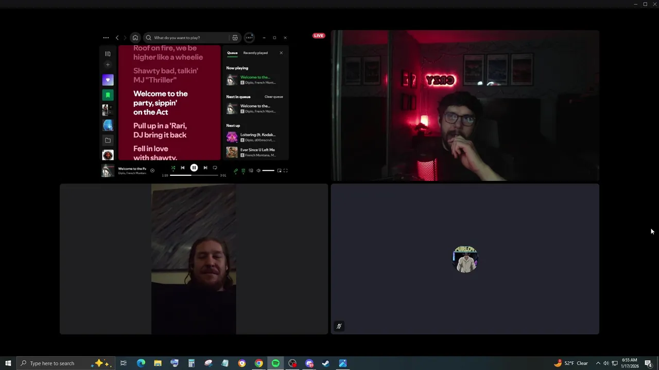Open the Liked Songs heart playlist
Image resolution: width=659 pixels, height=370 pixels.
pos(108,80)
